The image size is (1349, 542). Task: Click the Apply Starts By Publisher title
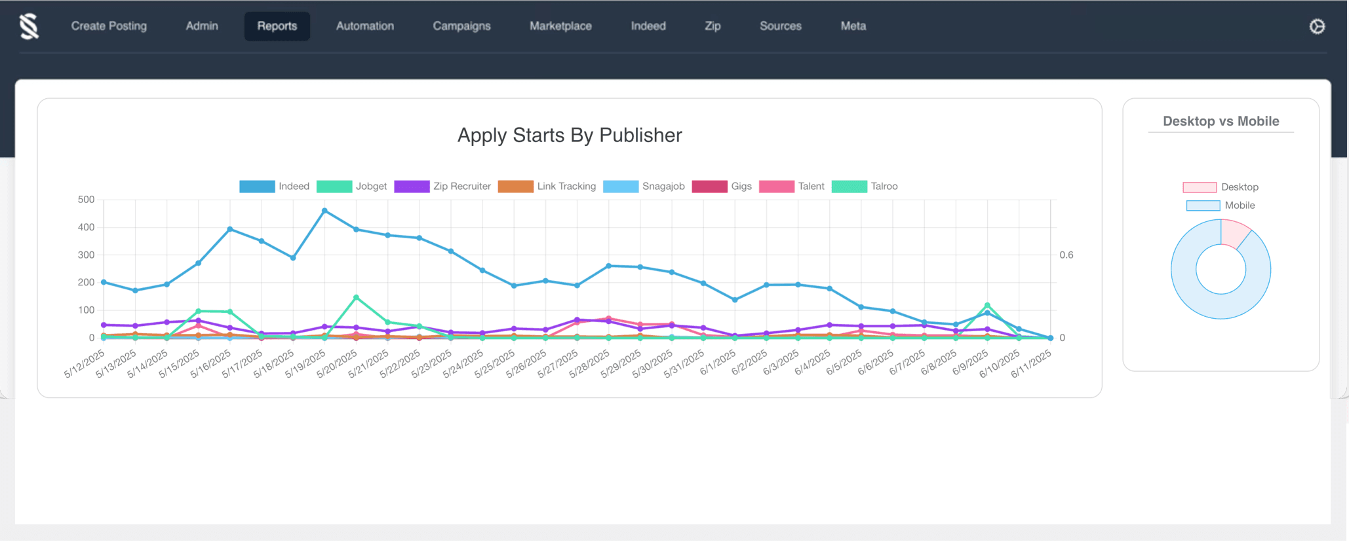coord(570,135)
